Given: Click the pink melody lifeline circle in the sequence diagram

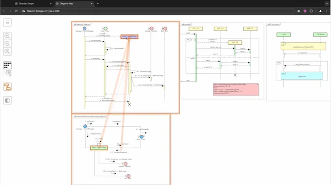Looking at the screenshot, I should point(151,29).
